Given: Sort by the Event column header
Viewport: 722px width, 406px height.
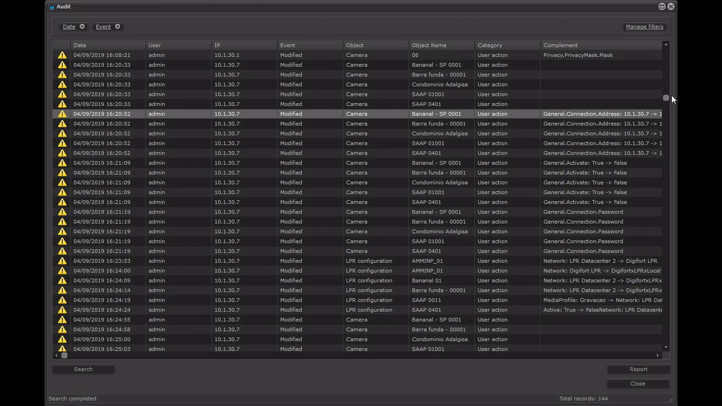Looking at the screenshot, I should click(x=310, y=45).
